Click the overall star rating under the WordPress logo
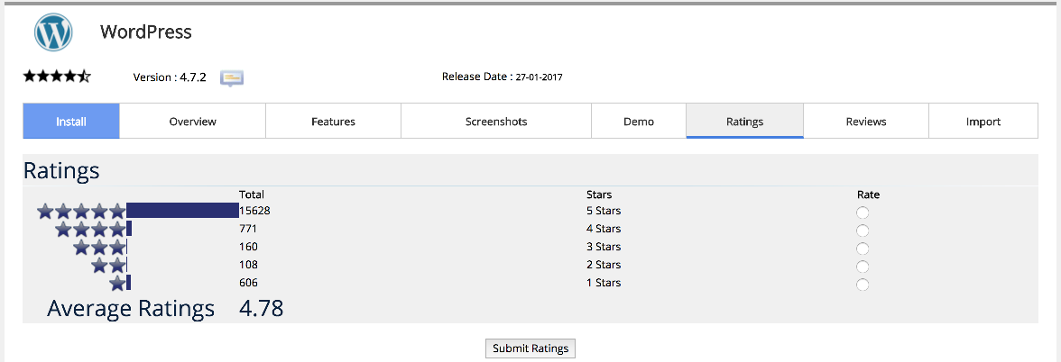This screenshot has height=362, width=1061. [57, 76]
